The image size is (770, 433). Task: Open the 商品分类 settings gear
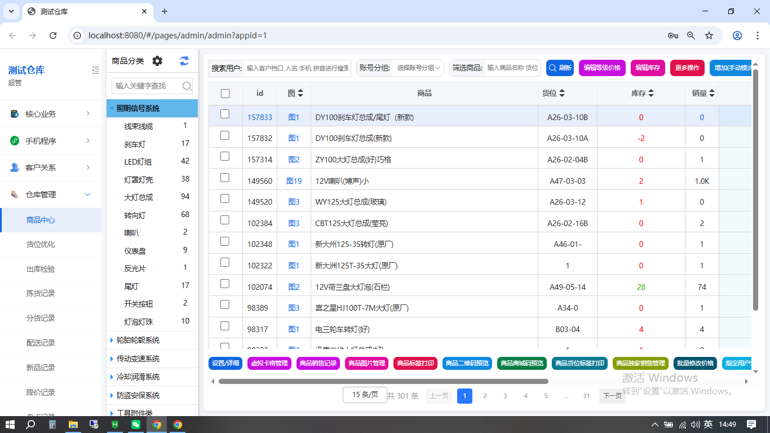pyautogui.click(x=157, y=61)
